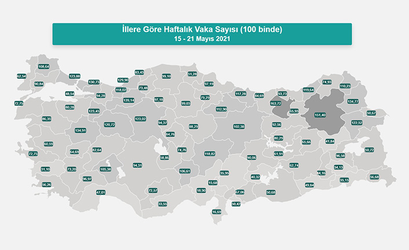Select the 33,55 southern label
The image size is (409, 250).
(x=163, y=204)
